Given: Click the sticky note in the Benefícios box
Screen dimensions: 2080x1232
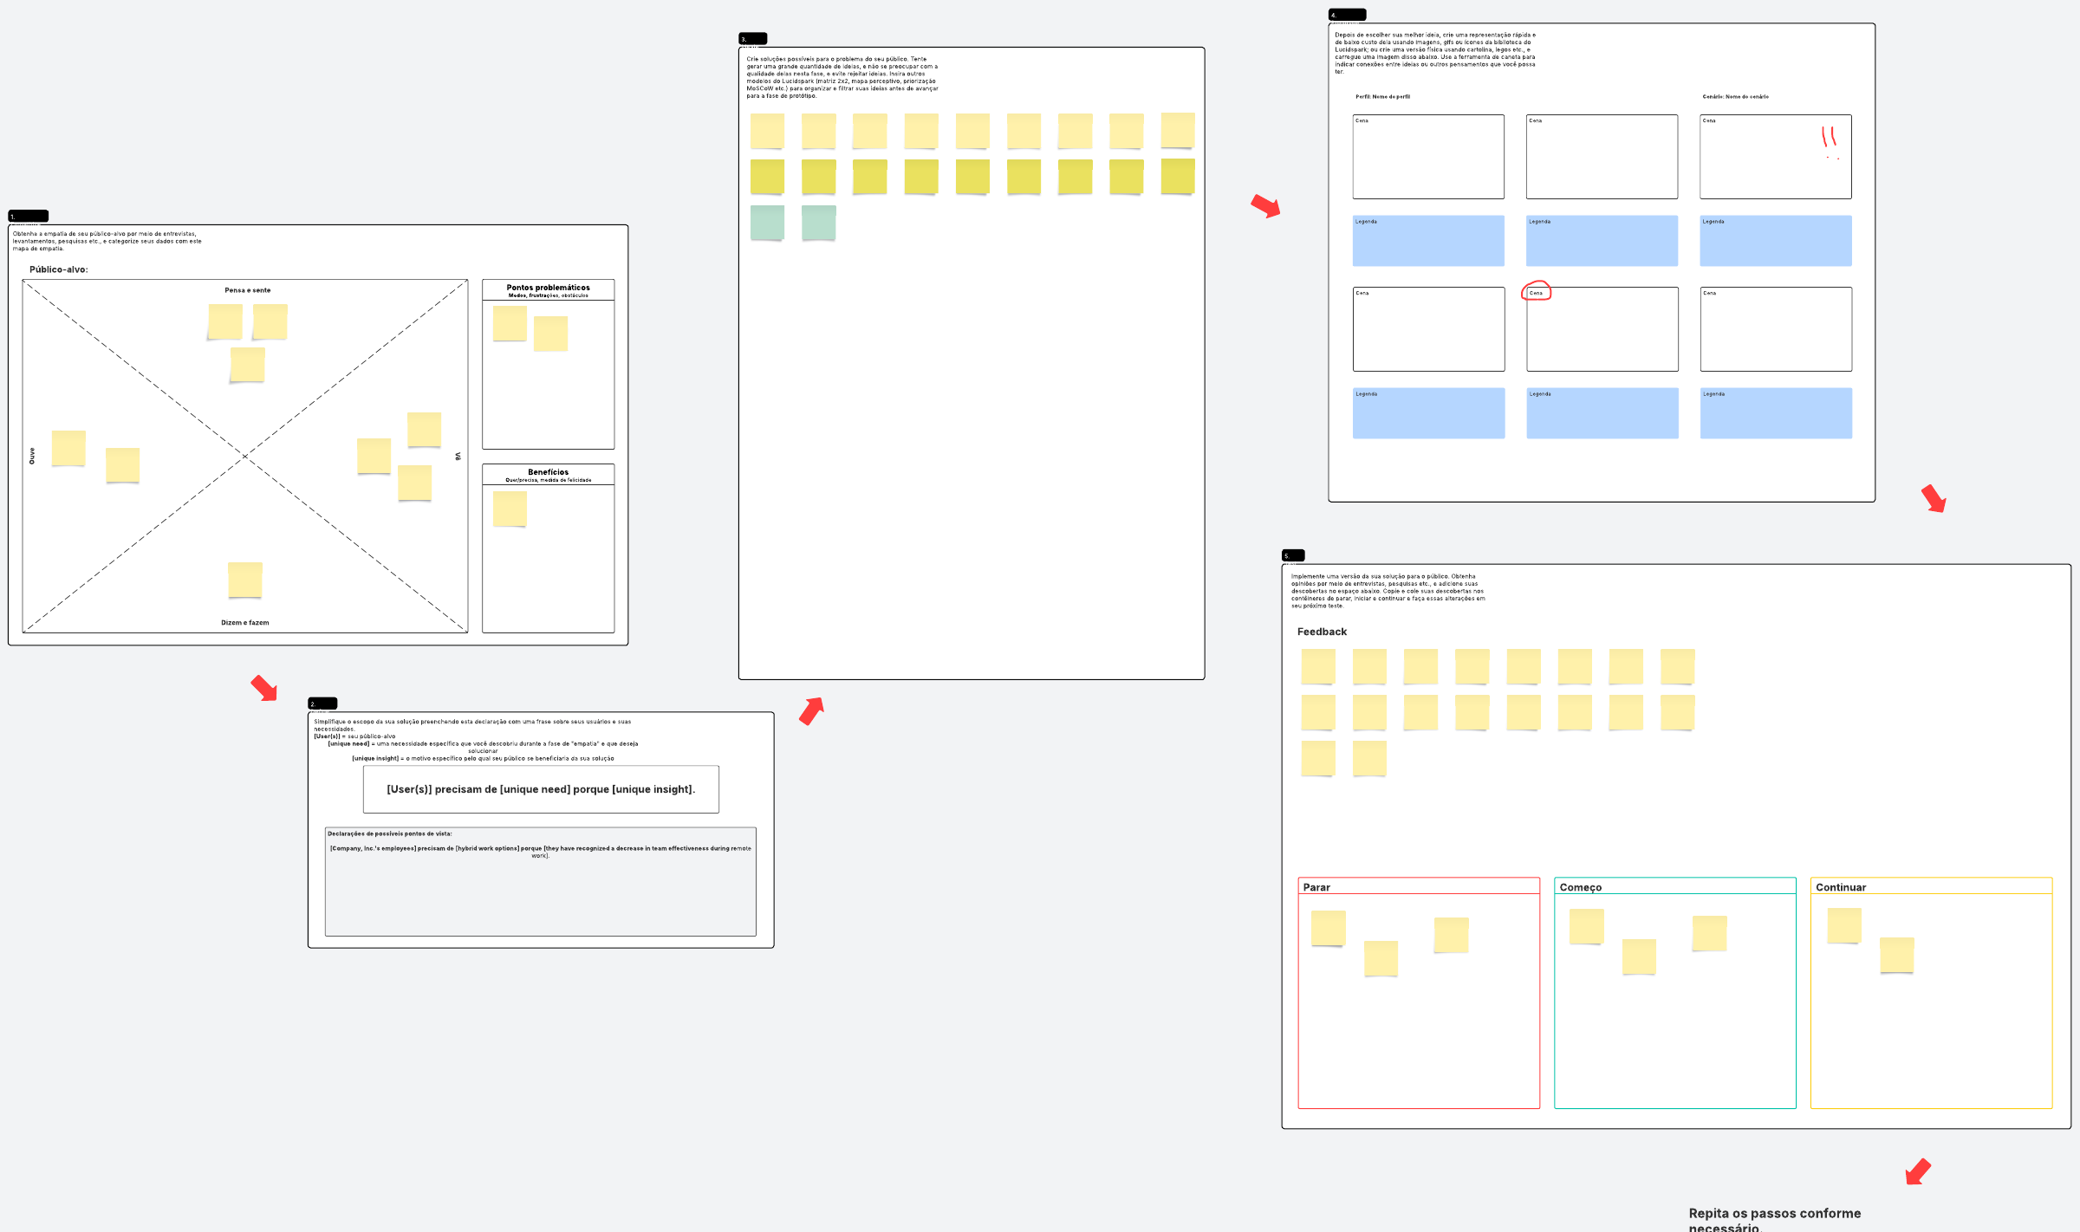Looking at the screenshot, I should (510, 509).
